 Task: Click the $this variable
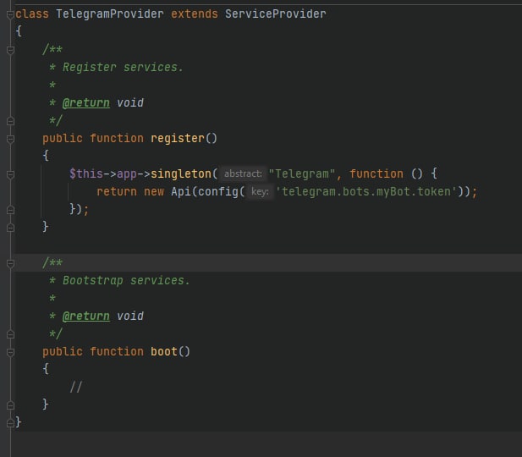click(86, 173)
